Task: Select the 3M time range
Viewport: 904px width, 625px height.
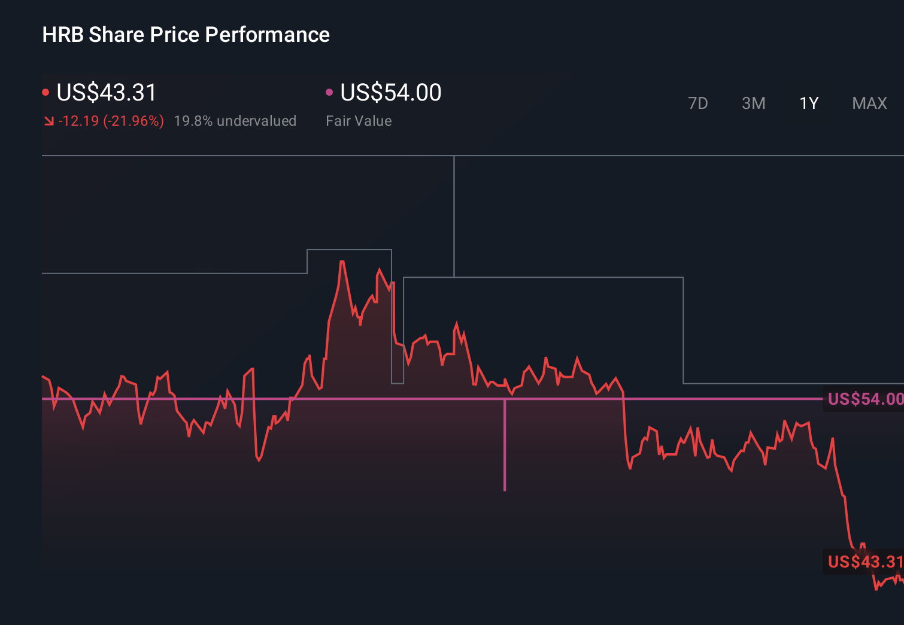Action: (753, 103)
